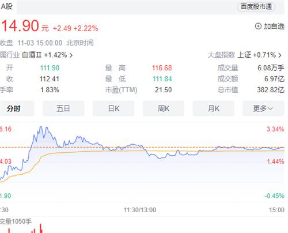288x233 pixels.
Task: Show the 月K candlestick chart
Action: tap(213, 108)
